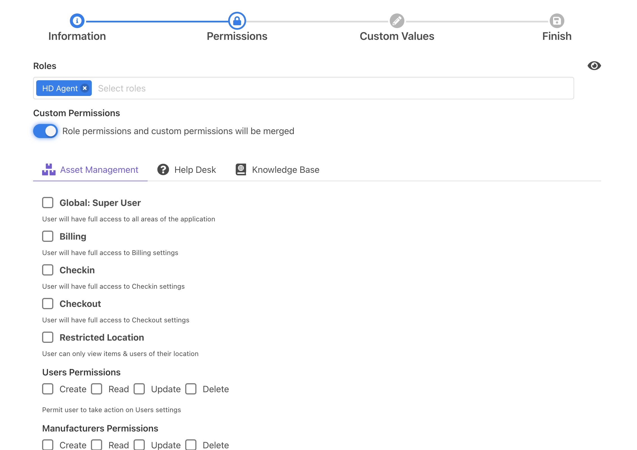637x450 pixels.
Task: Check Delete under Users Permissions
Action: pyautogui.click(x=191, y=389)
